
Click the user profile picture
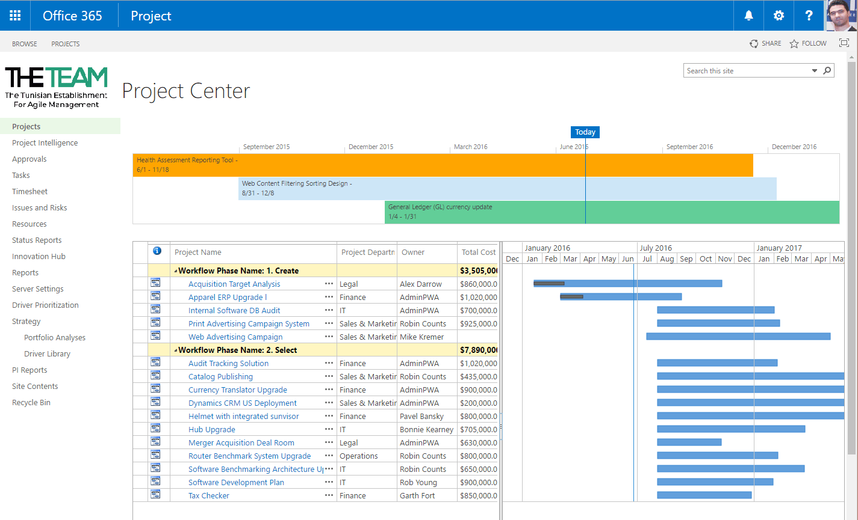841,16
